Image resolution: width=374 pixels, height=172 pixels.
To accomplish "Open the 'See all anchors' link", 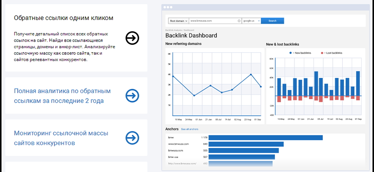I will (x=190, y=129).
